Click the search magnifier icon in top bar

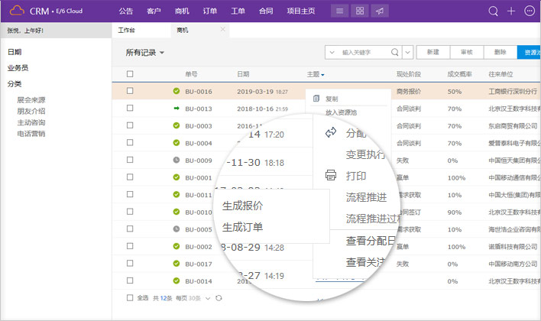pyautogui.click(x=493, y=11)
